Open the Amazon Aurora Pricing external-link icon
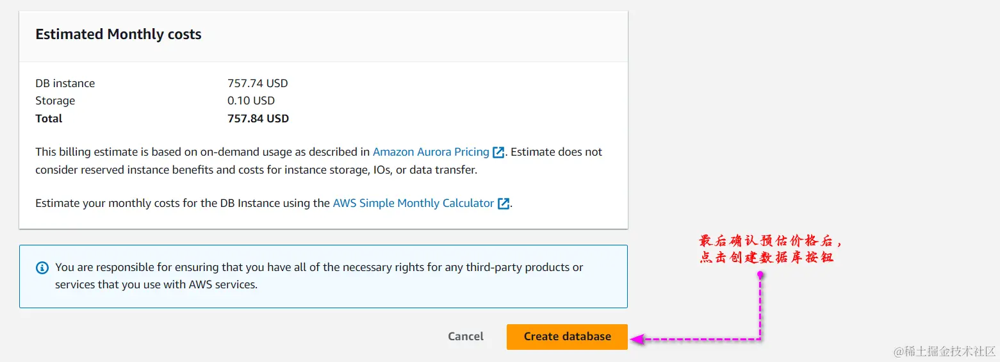Screen dimensions: 1000x362 pos(498,152)
